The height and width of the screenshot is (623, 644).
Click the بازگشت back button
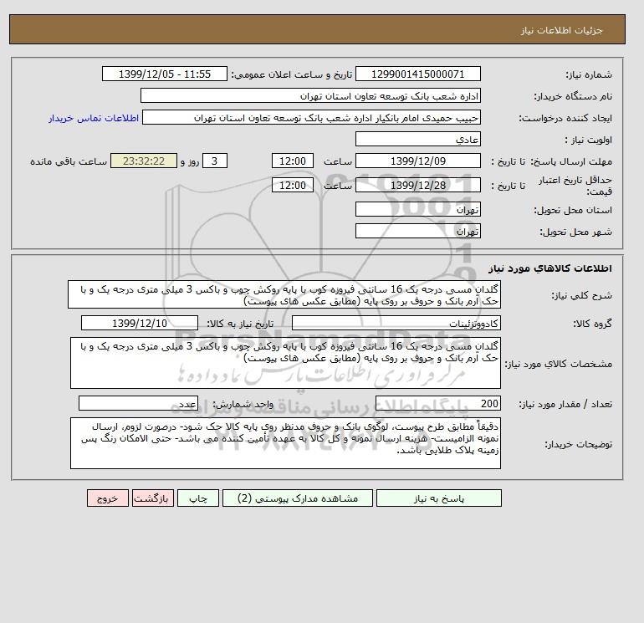point(153,498)
